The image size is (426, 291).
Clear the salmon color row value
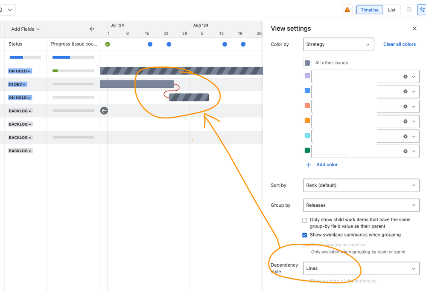pyautogui.click(x=406, y=107)
